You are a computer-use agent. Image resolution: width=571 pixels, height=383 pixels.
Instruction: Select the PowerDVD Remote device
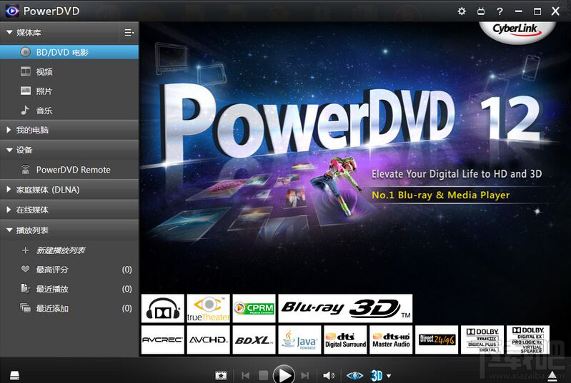tap(69, 170)
